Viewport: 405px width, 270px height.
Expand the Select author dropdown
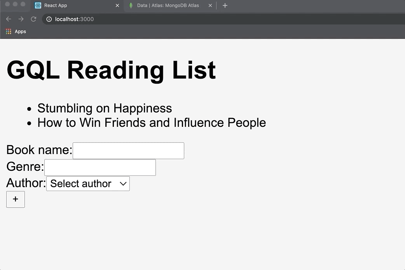(x=88, y=184)
